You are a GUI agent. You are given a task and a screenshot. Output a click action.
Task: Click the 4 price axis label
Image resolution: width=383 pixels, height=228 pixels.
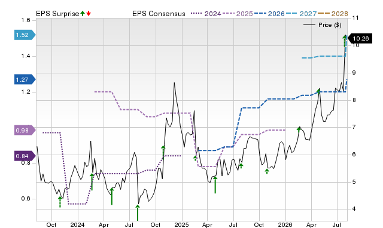coord(354,209)
